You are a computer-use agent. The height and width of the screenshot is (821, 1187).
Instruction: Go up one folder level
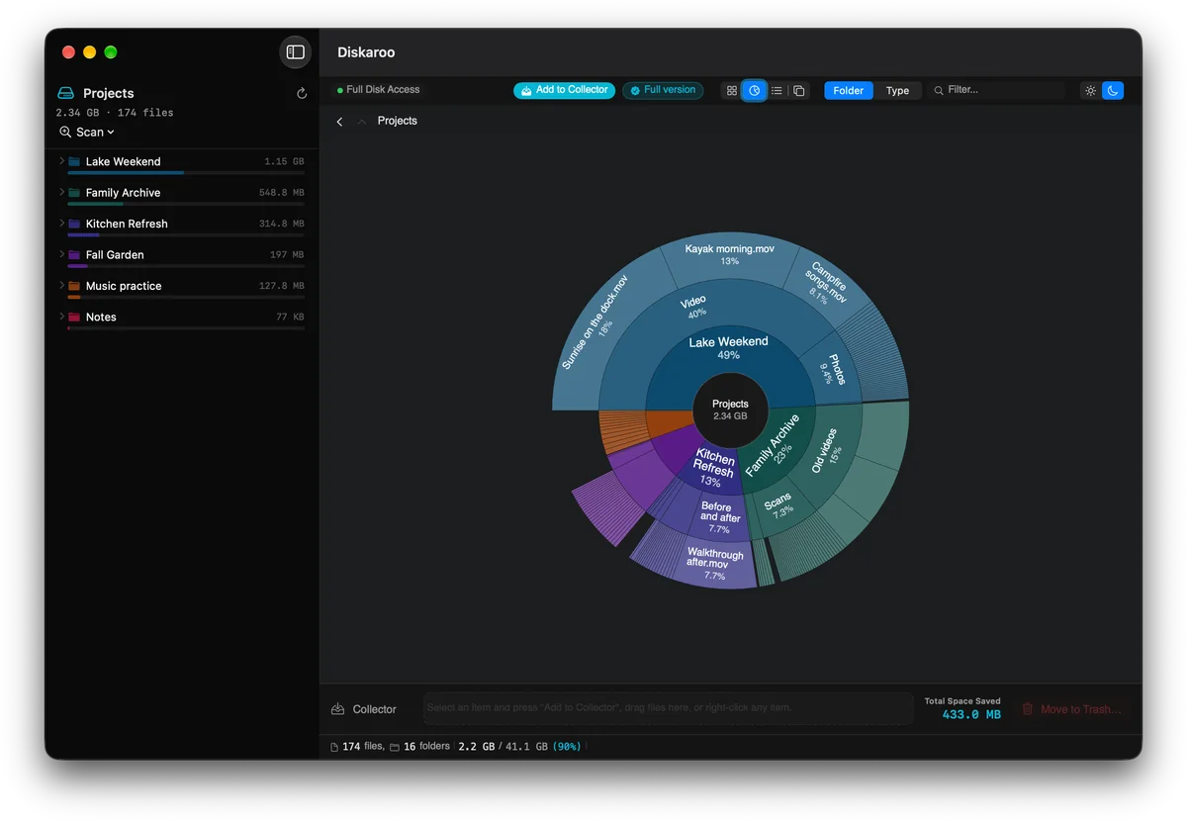point(361,122)
